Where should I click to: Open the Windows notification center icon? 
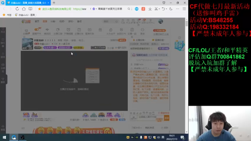pyautogui.click(x=183, y=138)
